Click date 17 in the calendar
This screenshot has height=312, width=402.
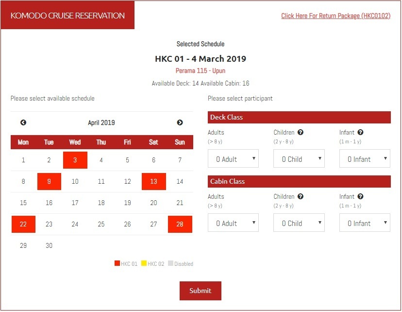point(75,203)
